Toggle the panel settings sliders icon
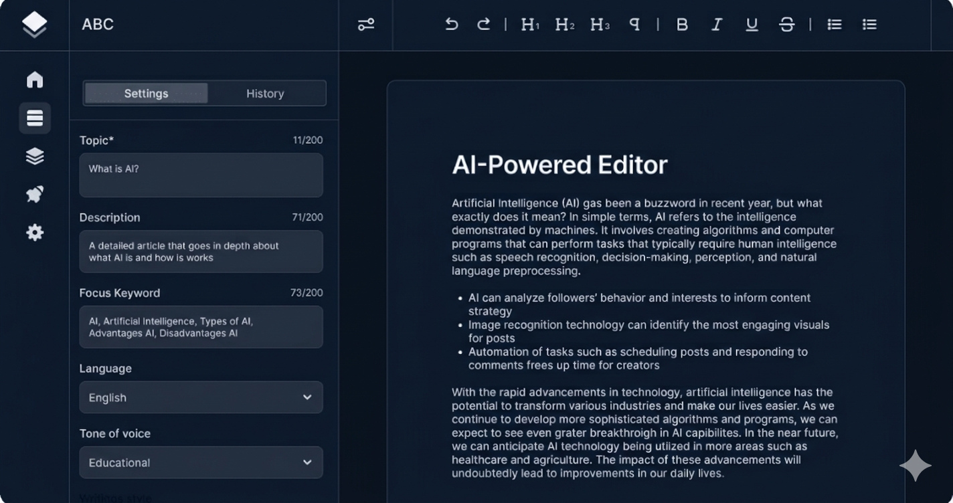 366,25
